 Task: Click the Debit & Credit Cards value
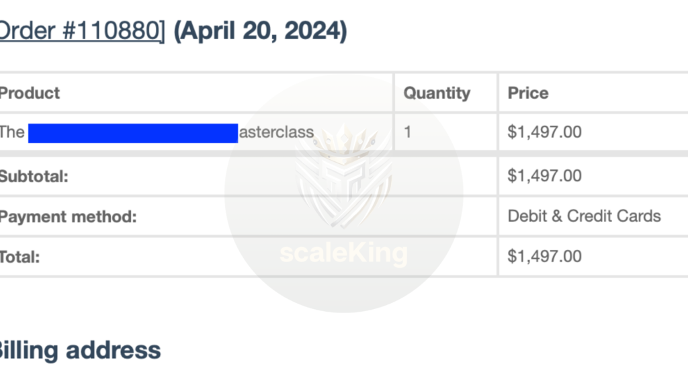tap(584, 216)
